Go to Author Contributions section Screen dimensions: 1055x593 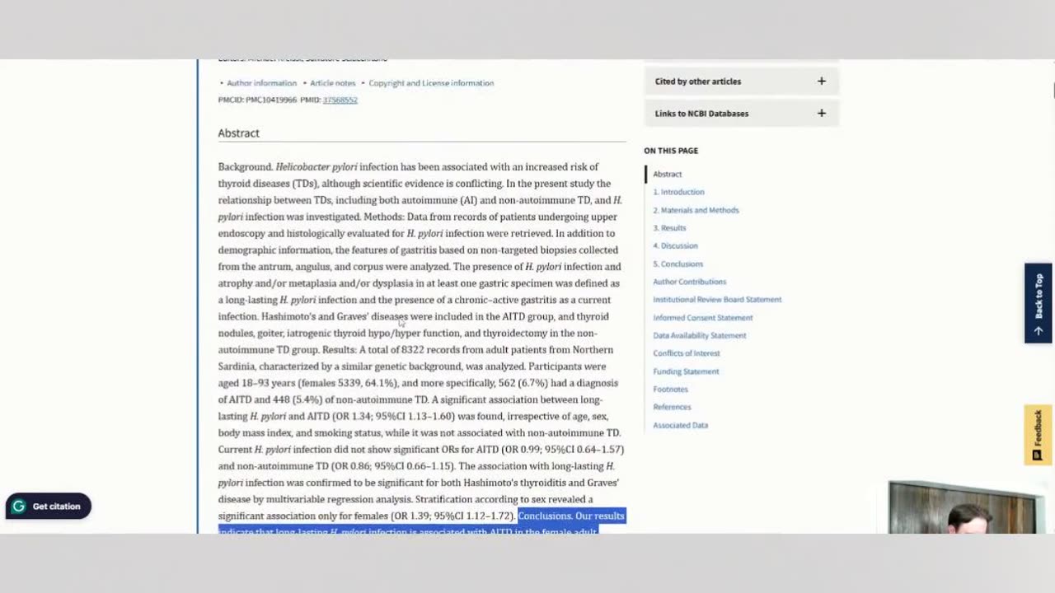point(689,282)
